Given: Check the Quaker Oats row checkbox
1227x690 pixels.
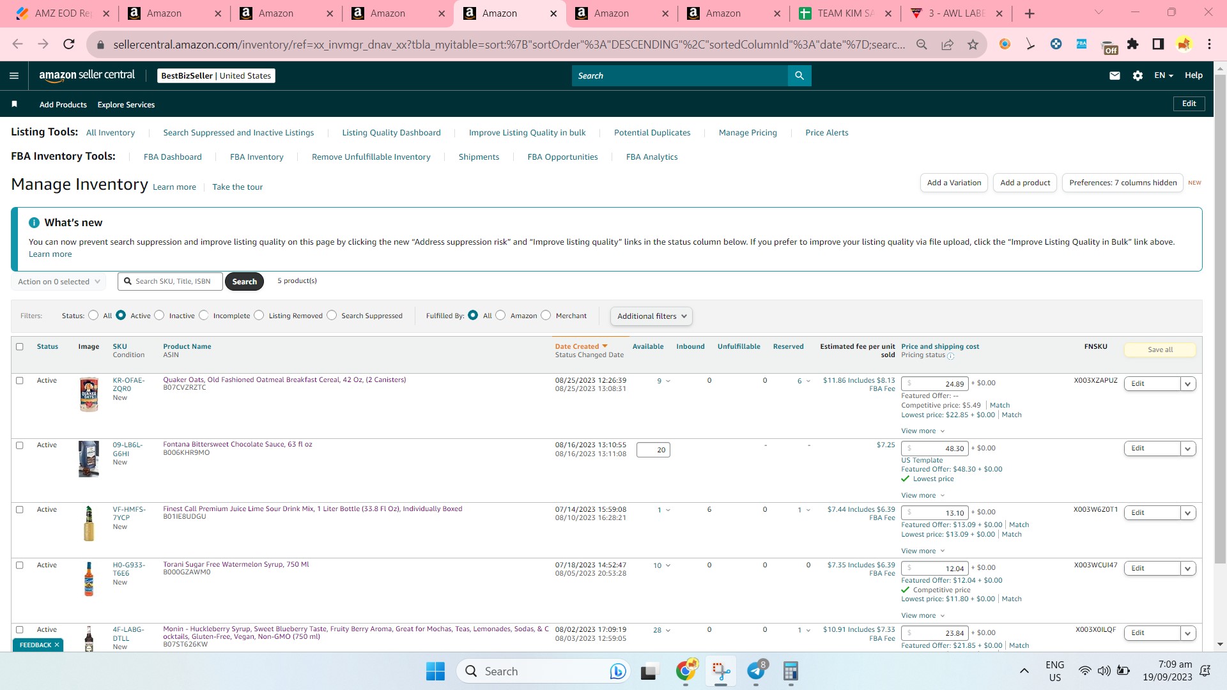Looking at the screenshot, I should 19,381.
